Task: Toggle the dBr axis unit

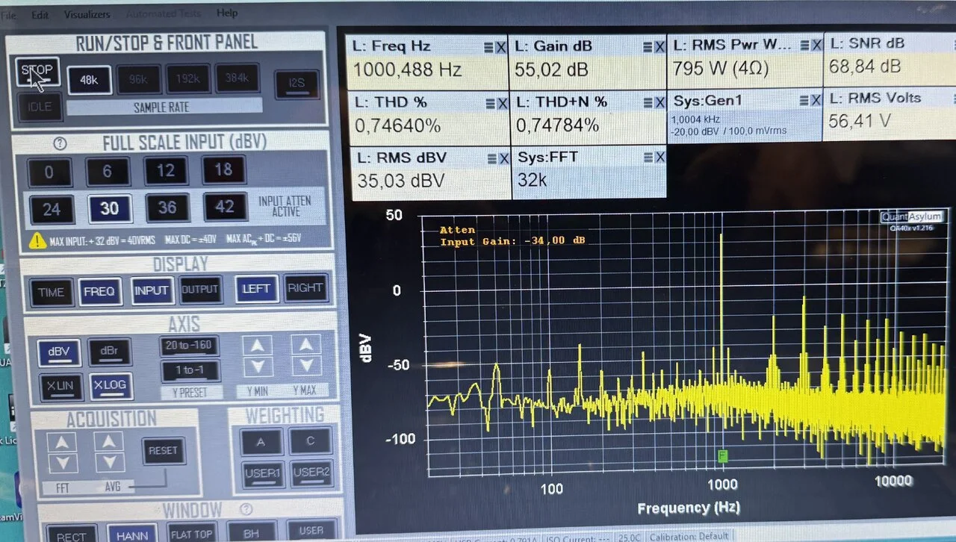Action: pyautogui.click(x=110, y=352)
